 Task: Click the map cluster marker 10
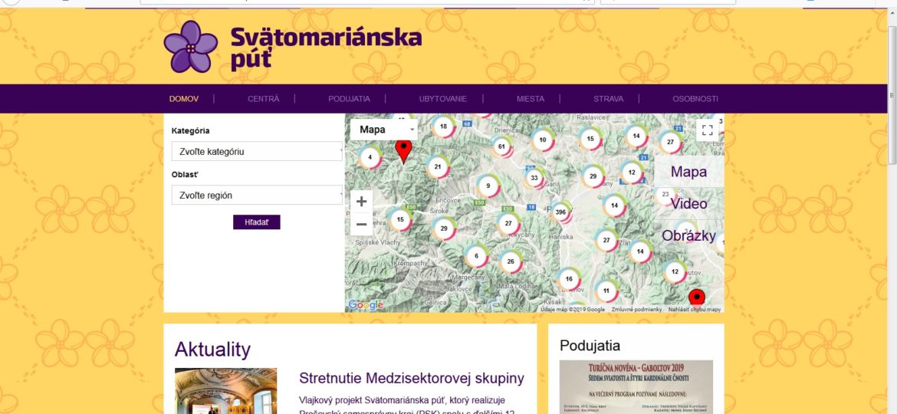[x=543, y=140]
